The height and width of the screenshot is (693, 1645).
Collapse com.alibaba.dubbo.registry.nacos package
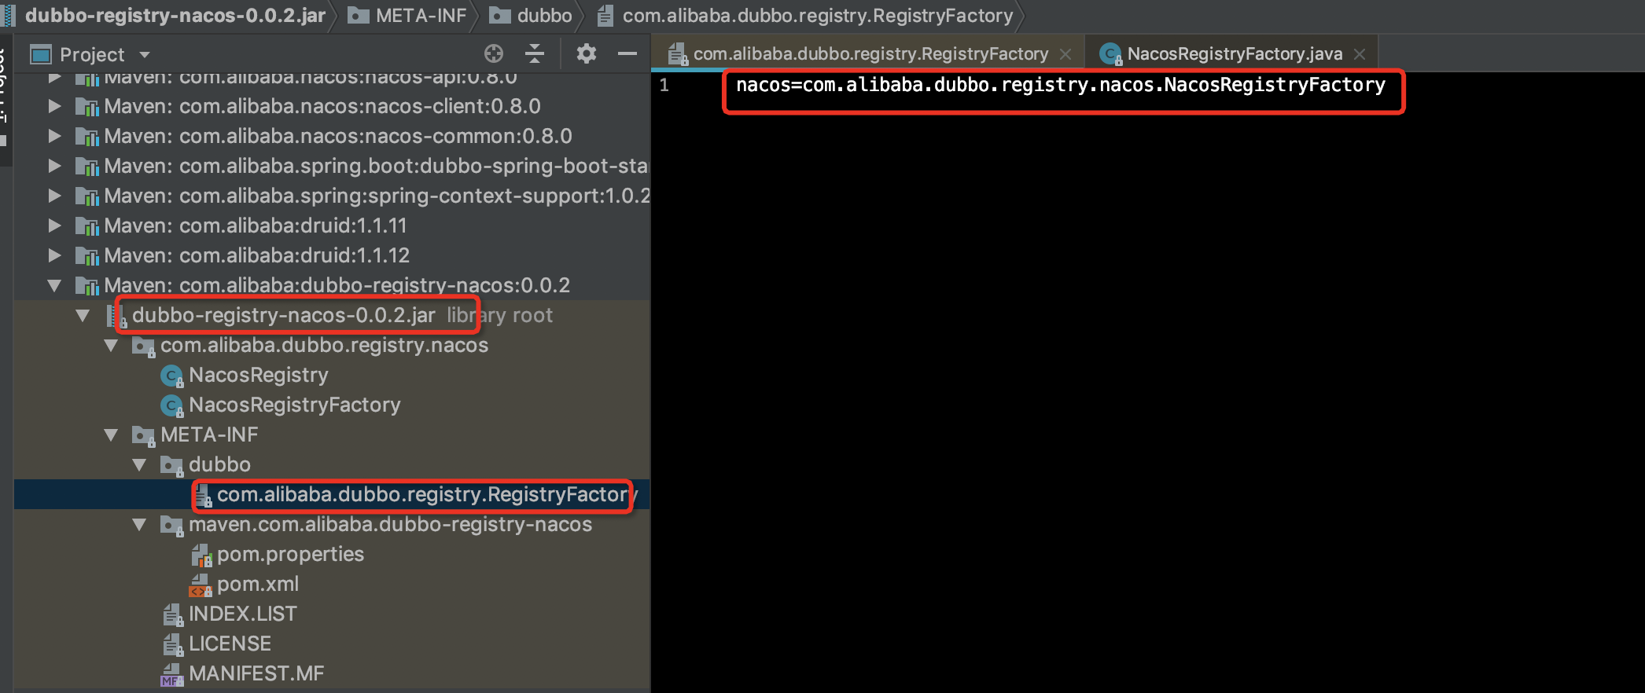[x=111, y=345]
